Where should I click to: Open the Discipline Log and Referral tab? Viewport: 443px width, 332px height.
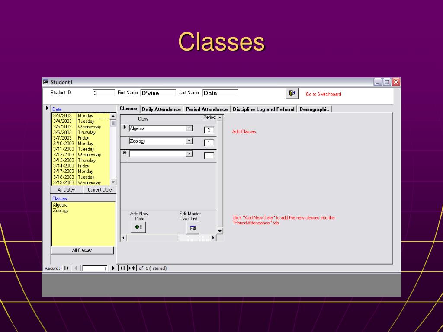(263, 109)
